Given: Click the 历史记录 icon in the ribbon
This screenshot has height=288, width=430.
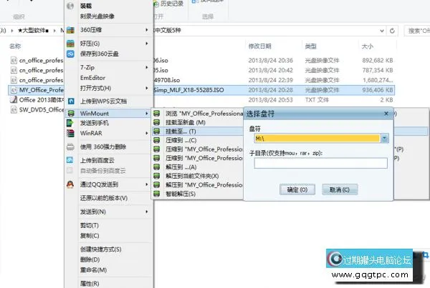Looking at the screenshot, I should [156, 4].
